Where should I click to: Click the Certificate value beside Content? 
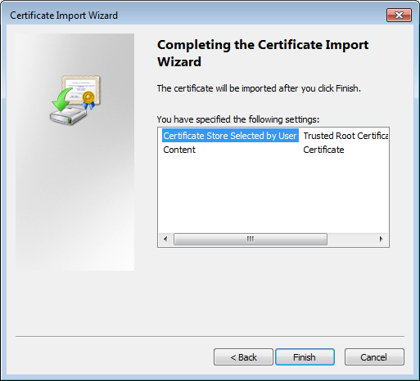tap(323, 150)
